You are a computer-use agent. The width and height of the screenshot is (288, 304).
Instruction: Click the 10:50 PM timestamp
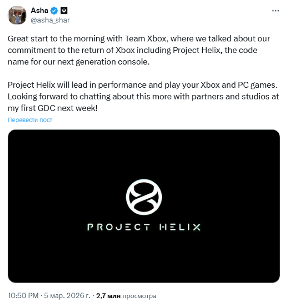[24, 296]
